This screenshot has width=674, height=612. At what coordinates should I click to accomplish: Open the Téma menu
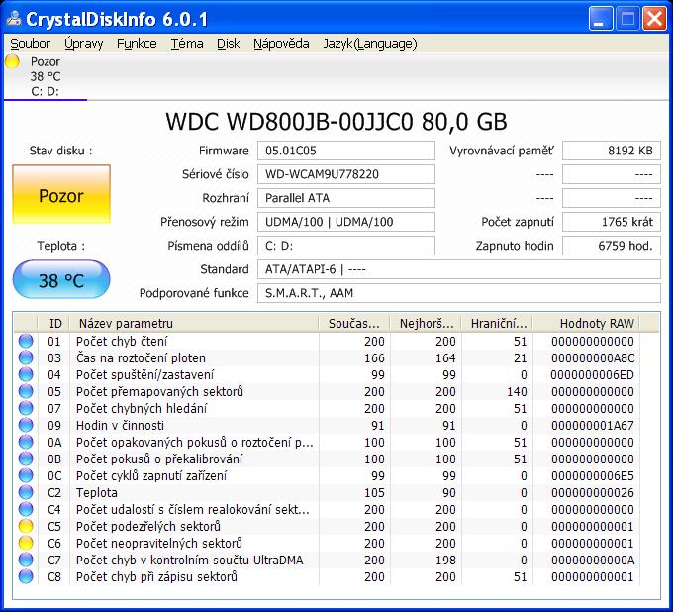tap(187, 44)
